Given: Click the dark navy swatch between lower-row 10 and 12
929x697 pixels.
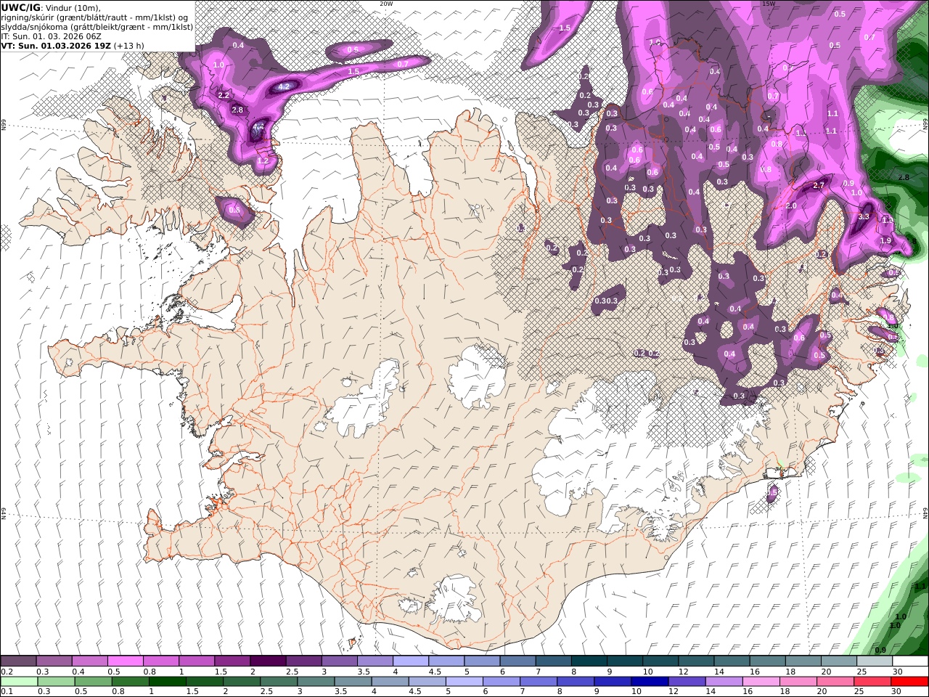Looking at the screenshot, I should (x=648, y=681).
